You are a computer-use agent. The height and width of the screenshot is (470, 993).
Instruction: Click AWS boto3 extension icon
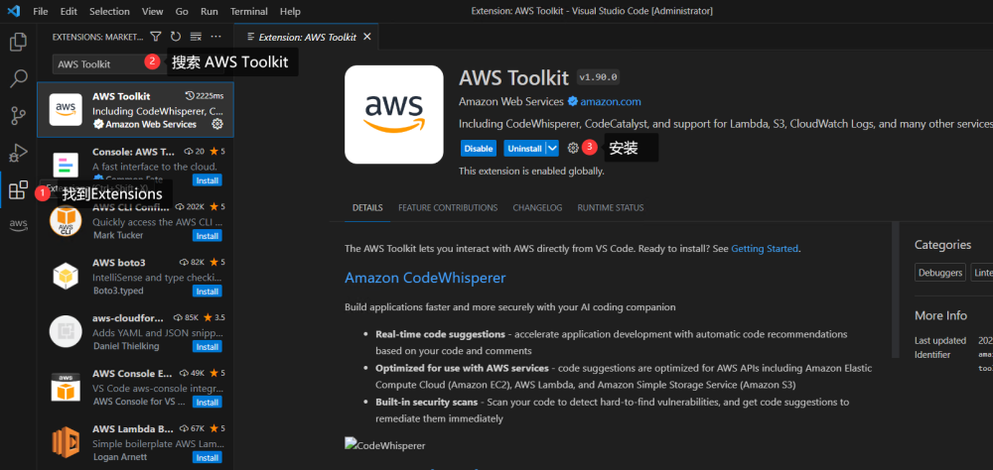tap(66, 276)
